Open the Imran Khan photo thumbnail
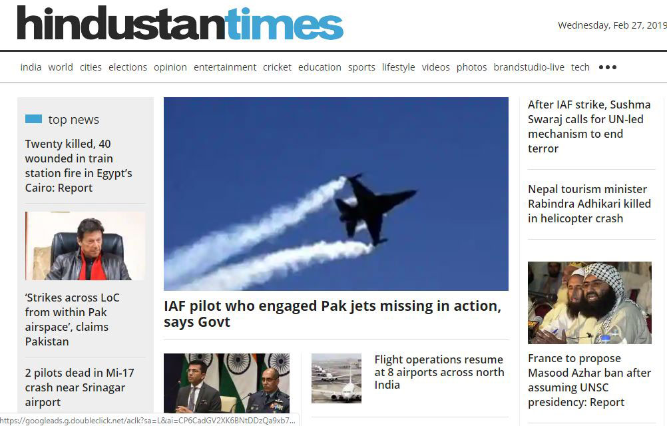 tap(85, 246)
